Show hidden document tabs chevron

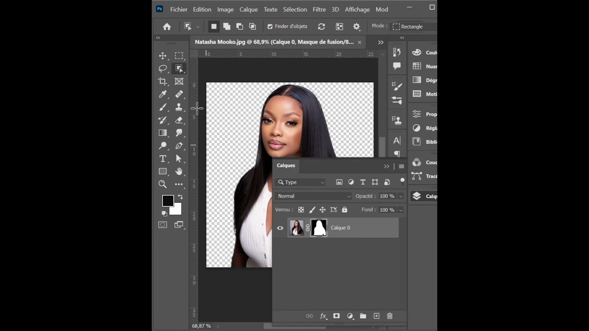coord(381,42)
